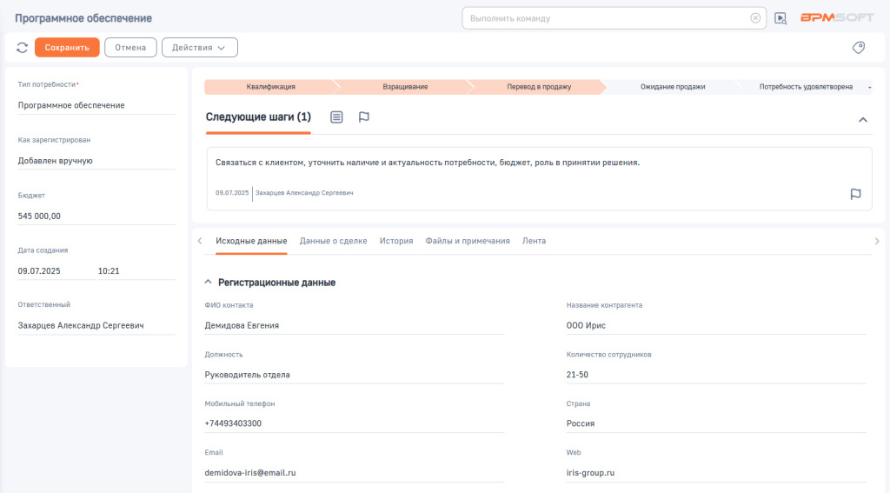
Task: Open the process run icon near search
Action: click(780, 18)
